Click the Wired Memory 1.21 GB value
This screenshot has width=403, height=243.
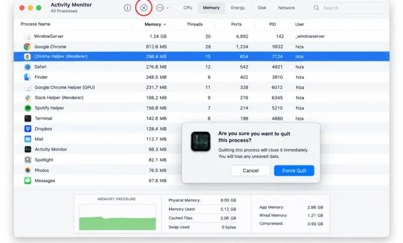pos(315,216)
